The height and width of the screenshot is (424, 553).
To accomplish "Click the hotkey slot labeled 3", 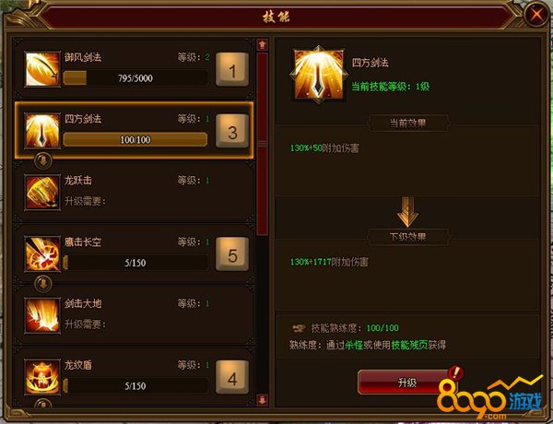I will (x=232, y=131).
